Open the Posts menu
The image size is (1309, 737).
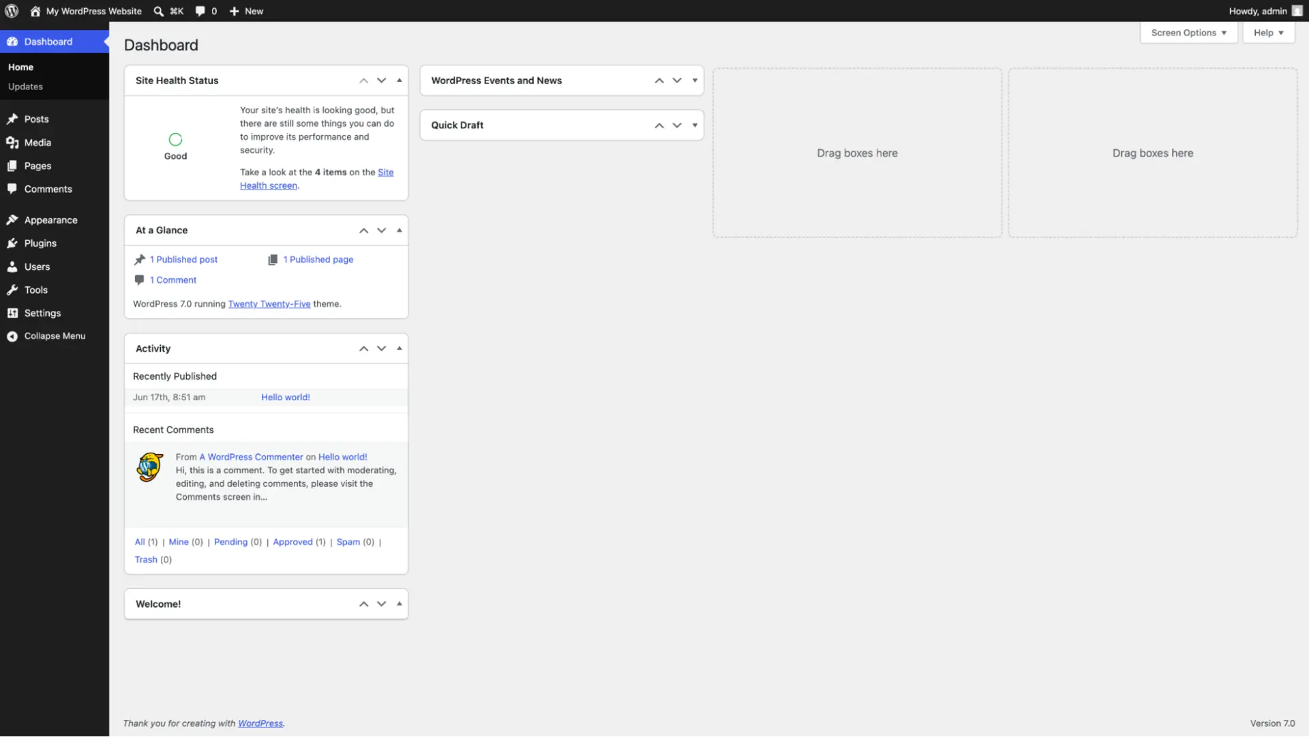[55, 119]
